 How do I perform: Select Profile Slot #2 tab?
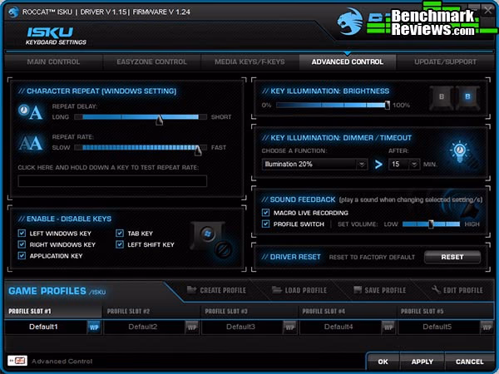(151, 311)
